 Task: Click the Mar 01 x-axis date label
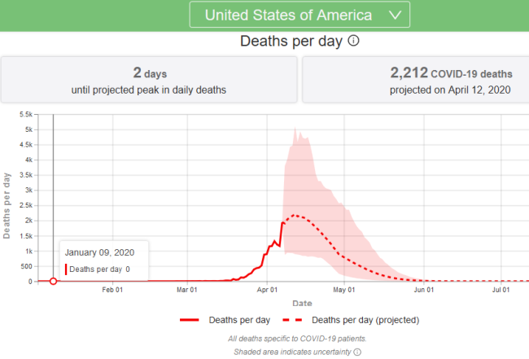(x=188, y=290)
